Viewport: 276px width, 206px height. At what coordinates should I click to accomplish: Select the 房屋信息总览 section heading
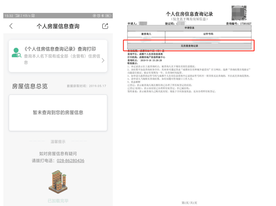click(x=30, y=86)
